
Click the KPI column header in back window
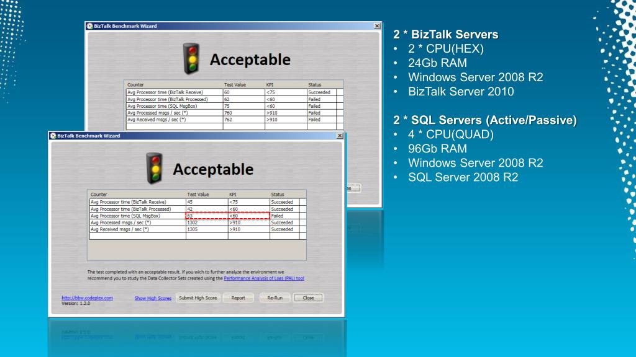coord(270,85)
